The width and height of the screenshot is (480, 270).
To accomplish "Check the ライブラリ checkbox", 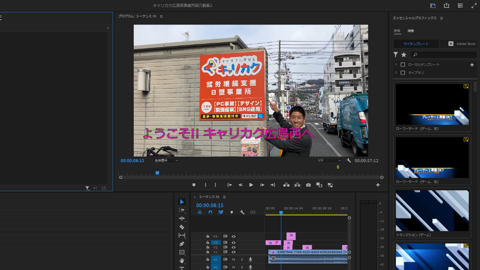I will coord(403,73).
